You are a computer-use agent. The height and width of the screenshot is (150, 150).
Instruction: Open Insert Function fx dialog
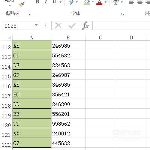click(85, 25)
